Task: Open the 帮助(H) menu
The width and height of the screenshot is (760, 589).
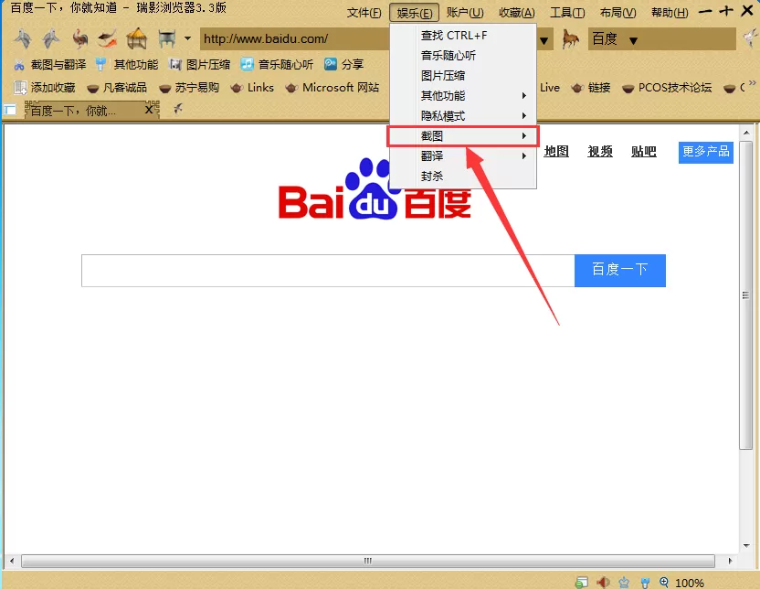Action: (670, 13)
